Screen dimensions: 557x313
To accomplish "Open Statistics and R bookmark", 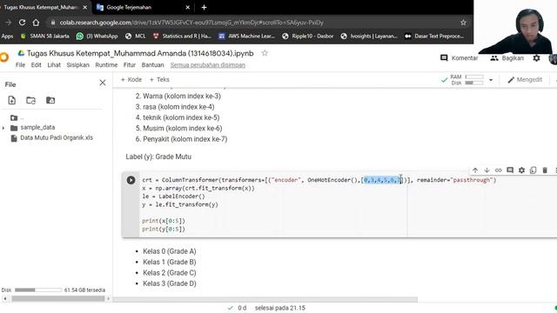I will point(182,36).
